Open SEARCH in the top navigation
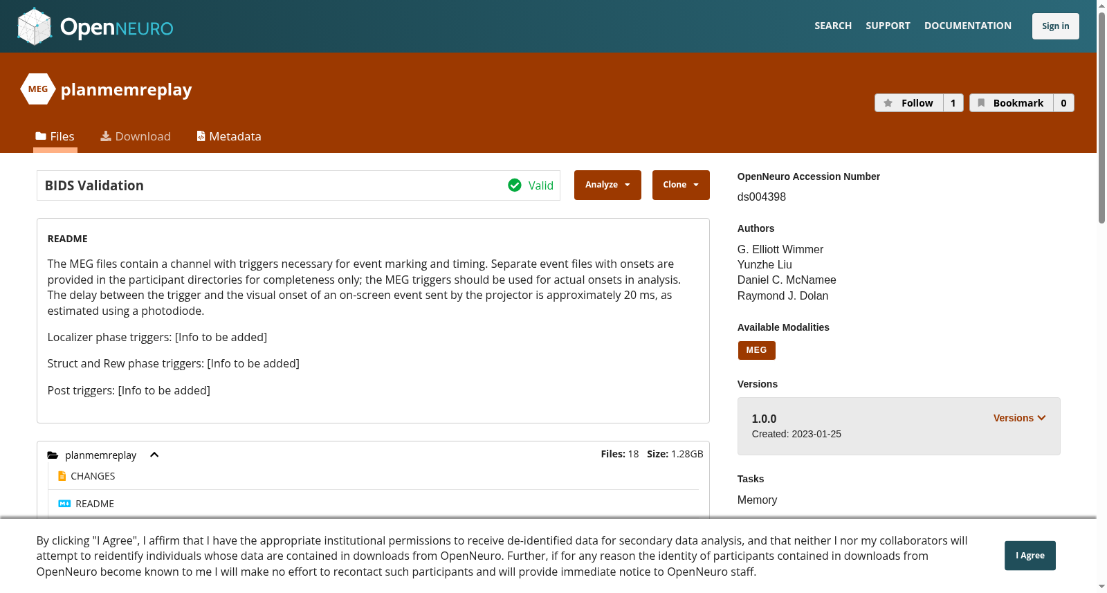Viewport: 1107px width, 593px height. tap(833, 26)
